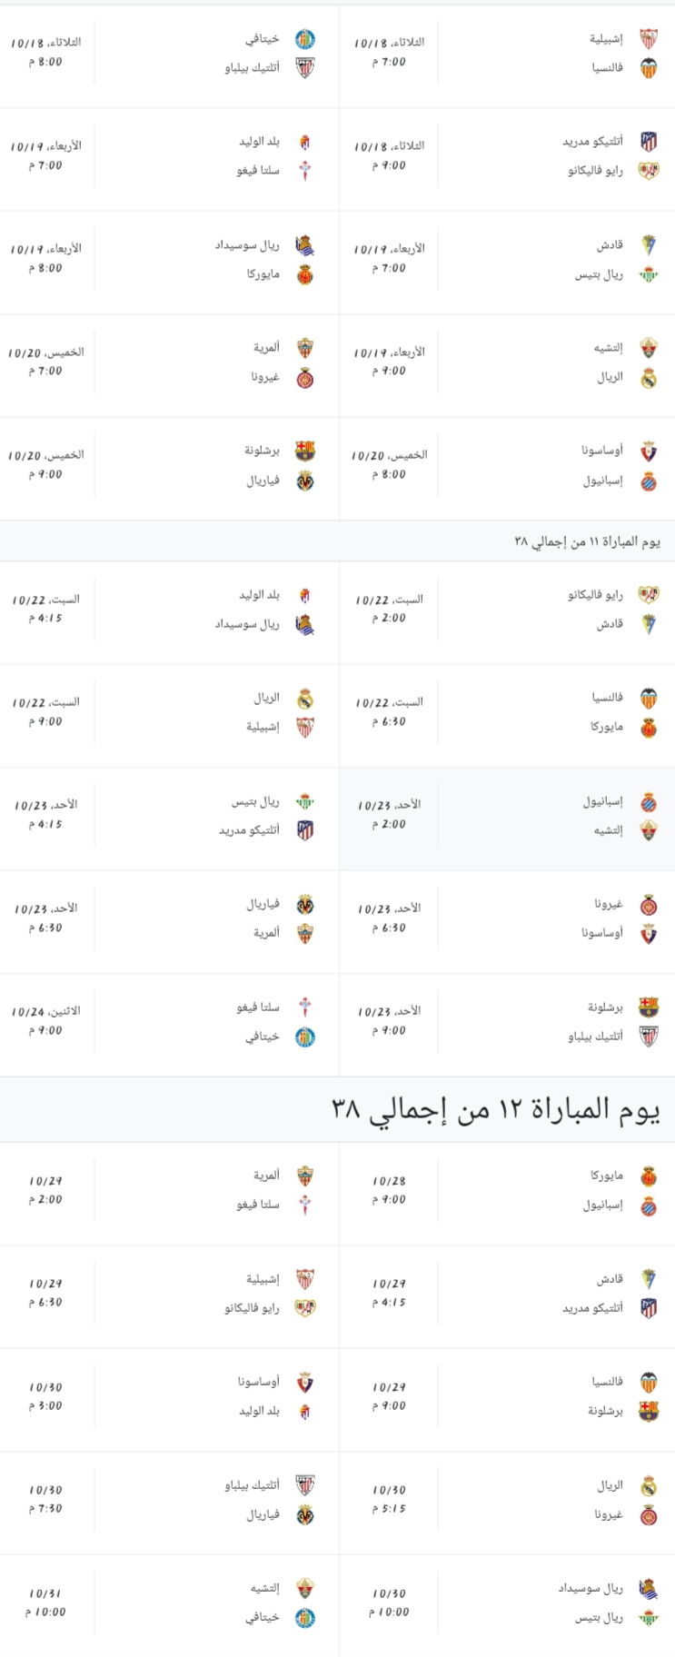Open the Espanyol vs Elche highlighted match

click(507, 819)
